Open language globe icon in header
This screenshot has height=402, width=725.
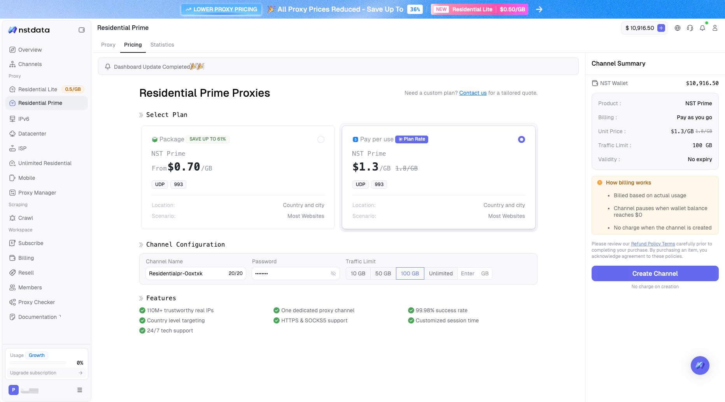[x=678, y=28]
